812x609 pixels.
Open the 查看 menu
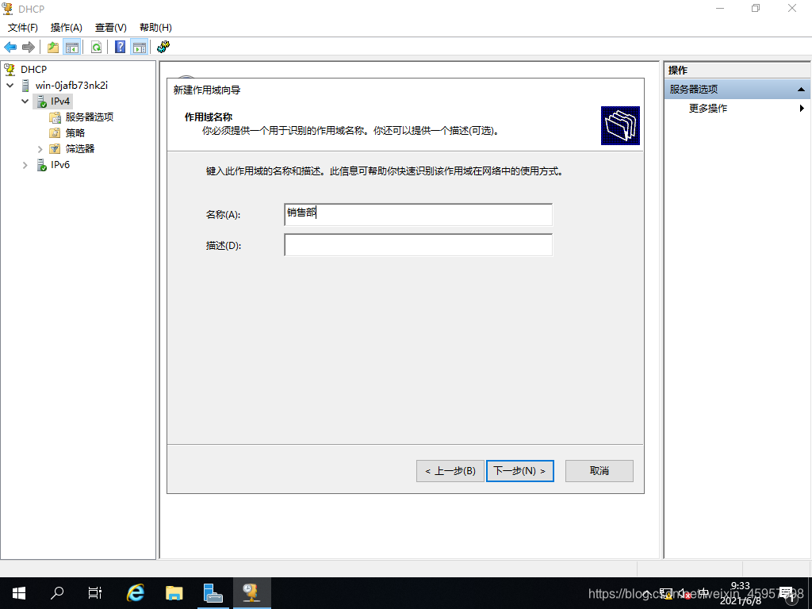109,27
